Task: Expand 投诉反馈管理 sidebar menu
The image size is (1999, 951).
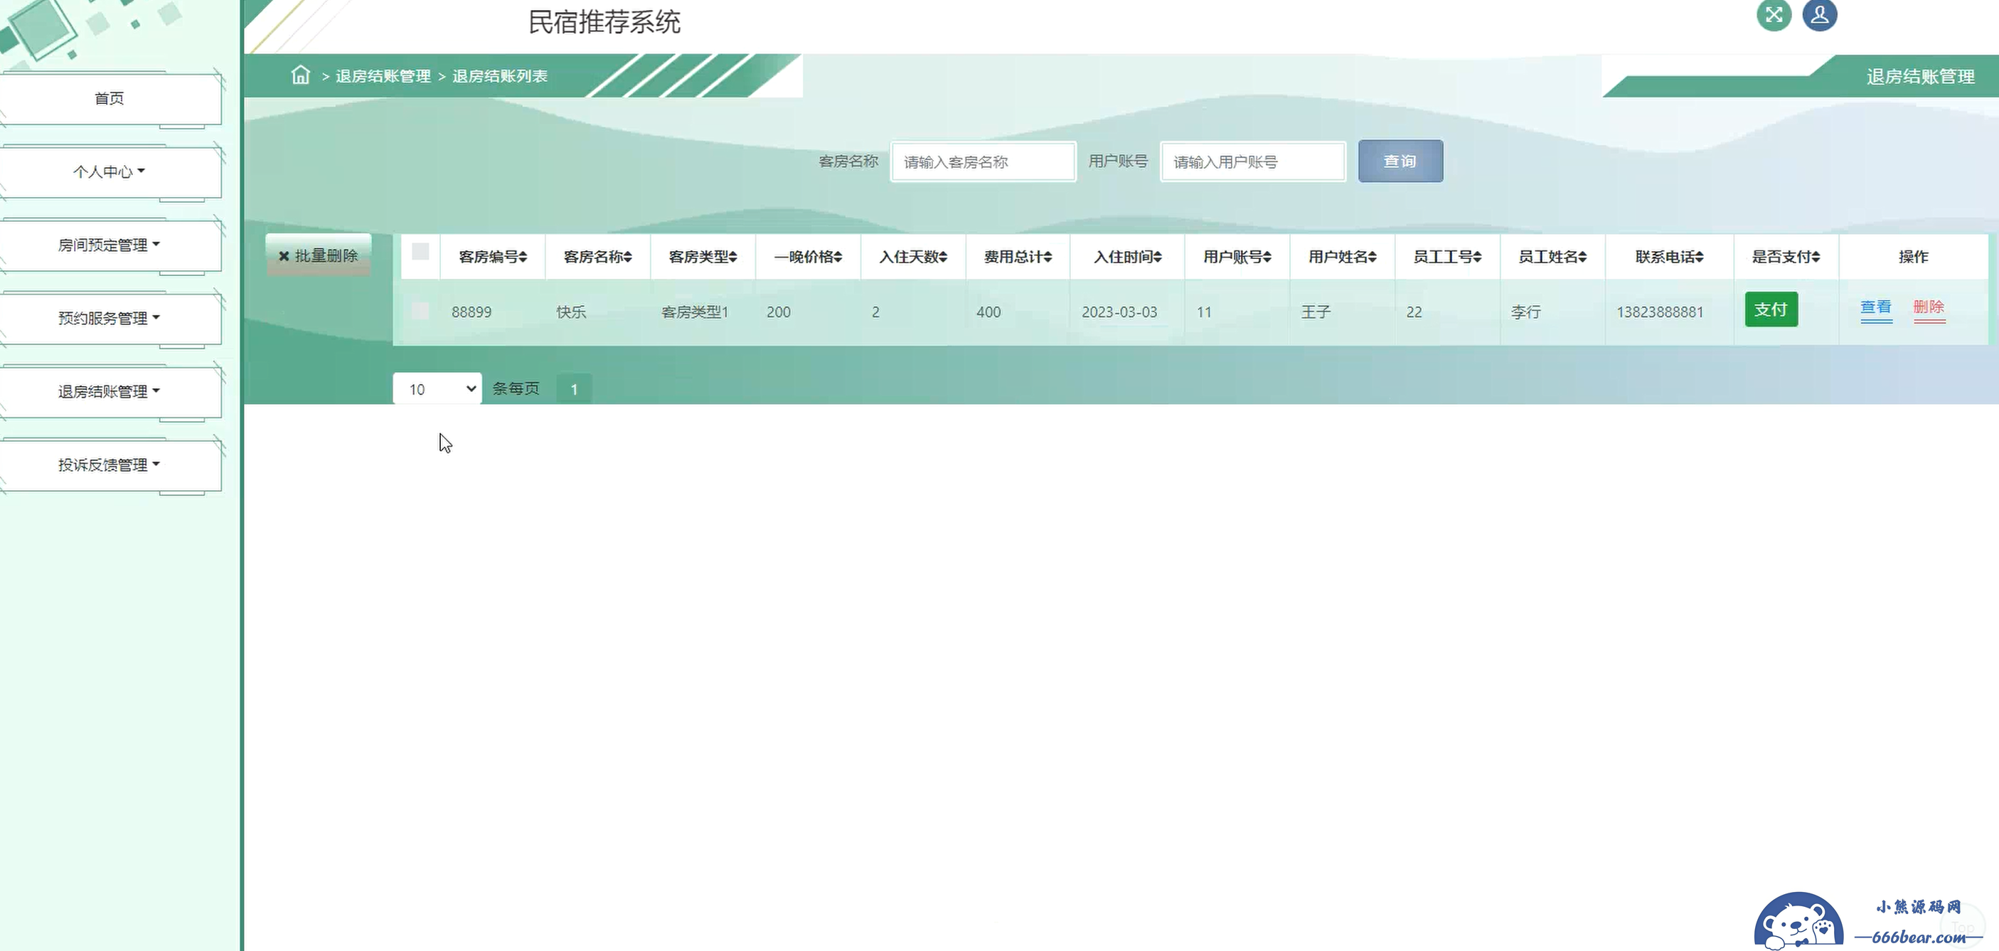Action: (110, 465)
